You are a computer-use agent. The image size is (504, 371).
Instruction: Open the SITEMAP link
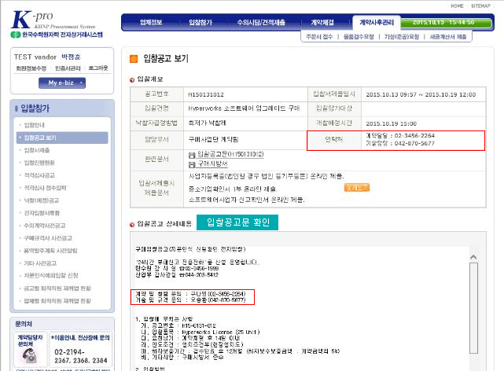pyautogui.click(x=480, y=6)
